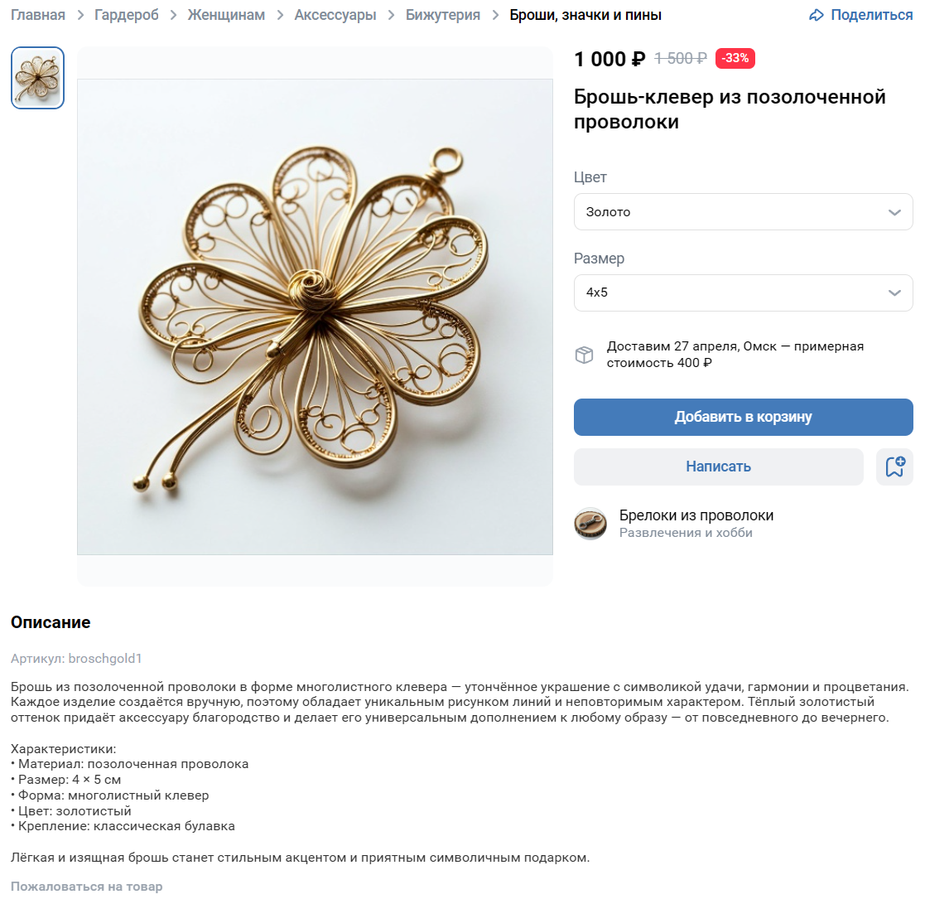This screenshot has width=925, height=904.
Task: Click the Share arrow icon
Action: (x=817, y=15)
